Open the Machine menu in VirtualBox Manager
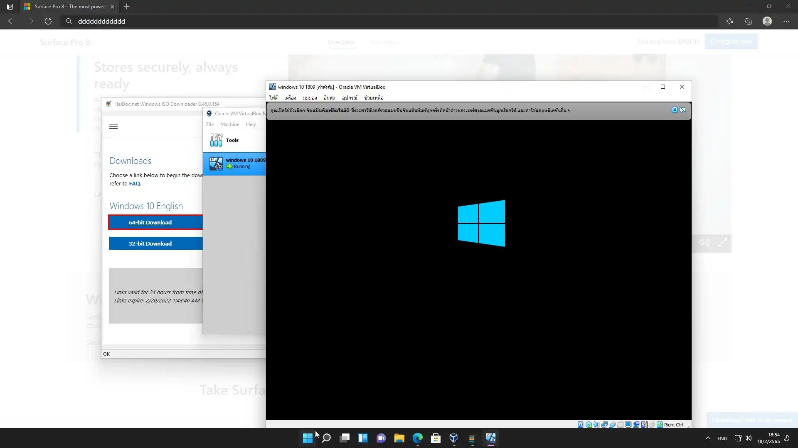Viewport: 798px width, 448px height. coord(229,124)
